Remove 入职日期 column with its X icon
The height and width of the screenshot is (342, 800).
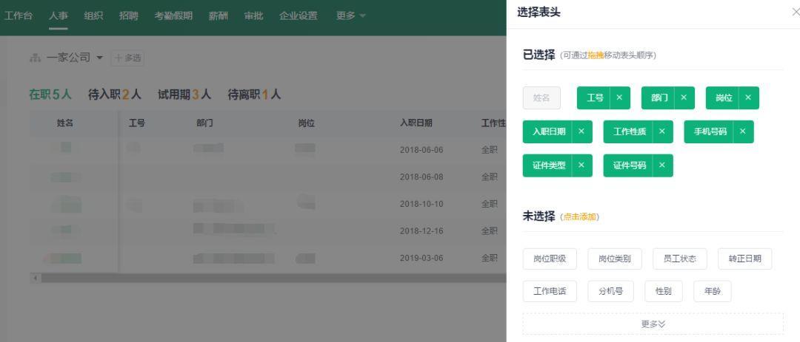point(581,131)
